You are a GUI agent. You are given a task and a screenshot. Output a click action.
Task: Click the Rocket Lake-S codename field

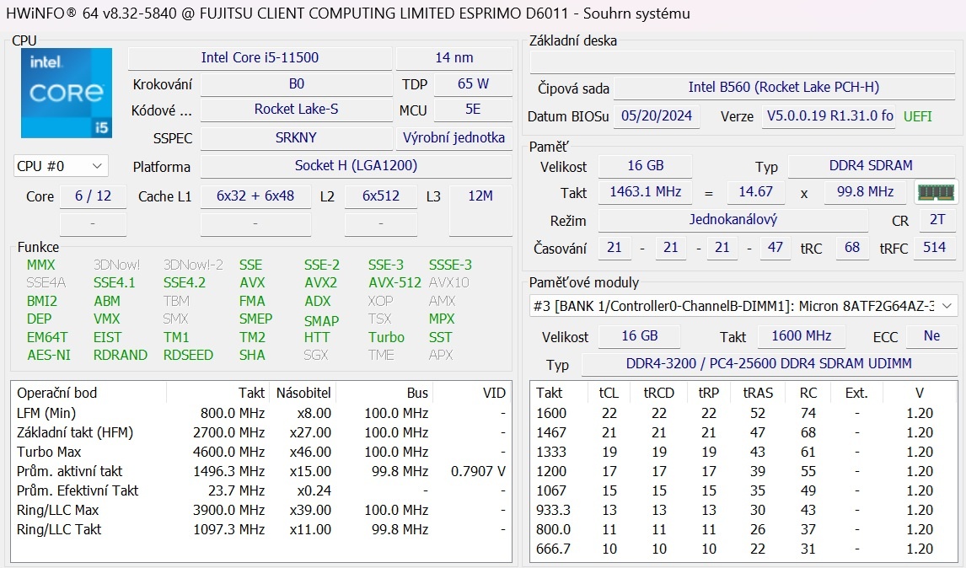point(296,110)
